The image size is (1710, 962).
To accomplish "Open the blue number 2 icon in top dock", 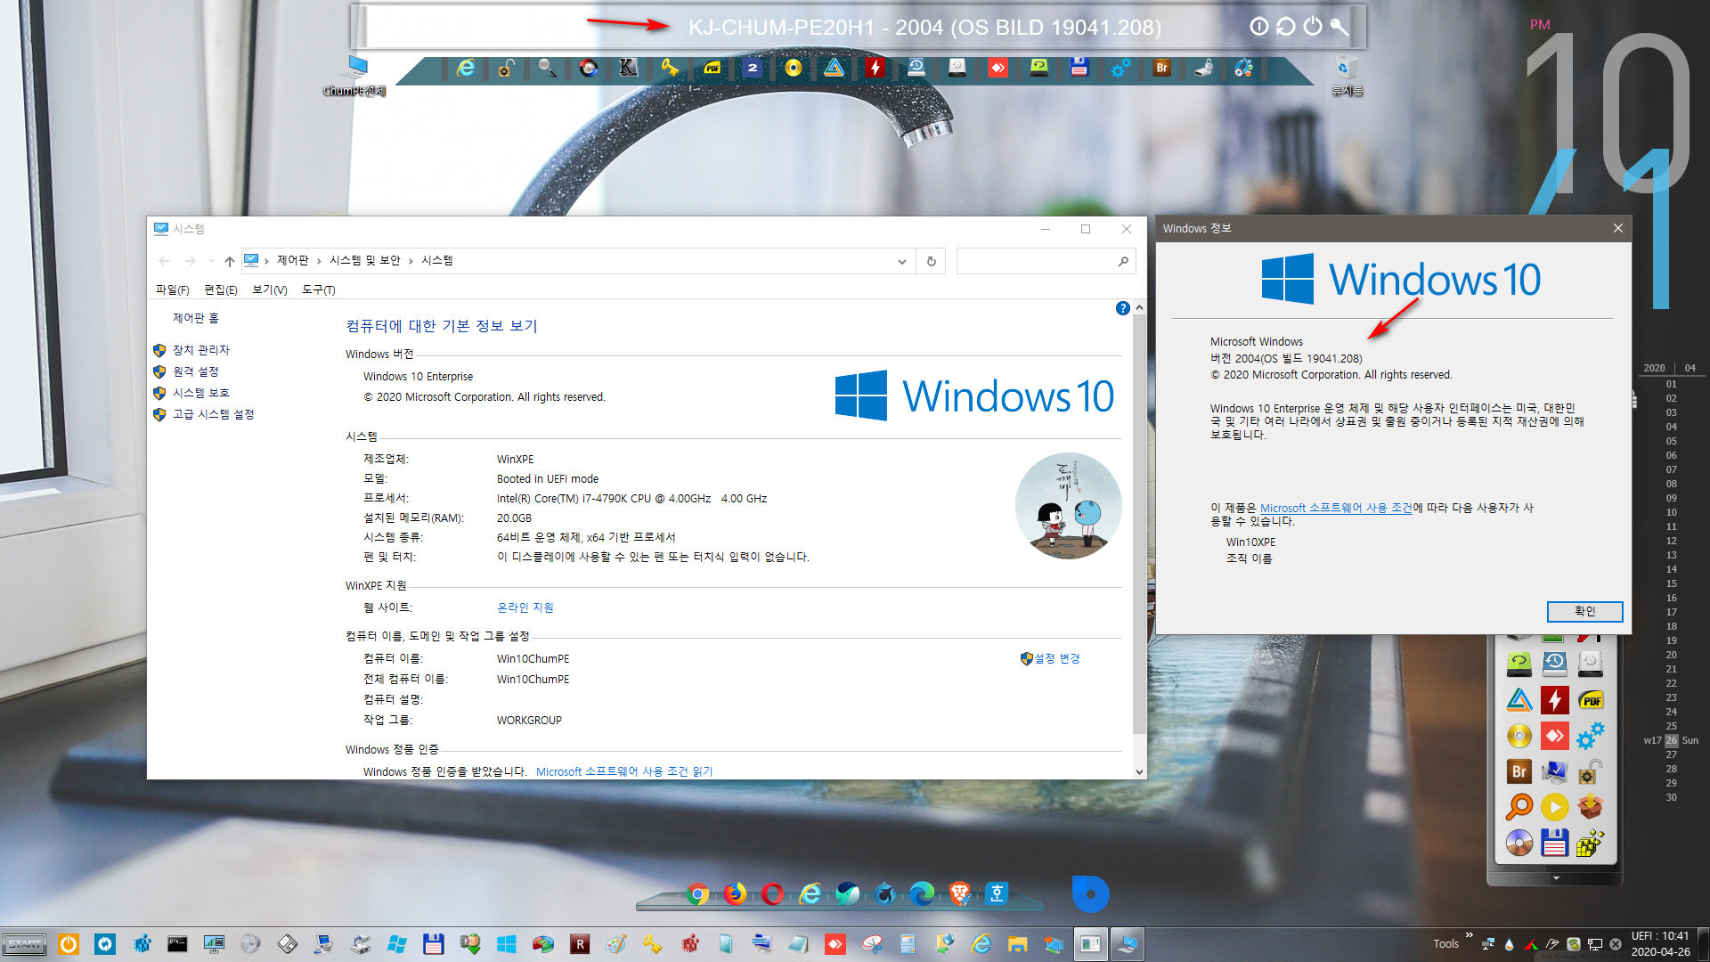I will [753, 68].
